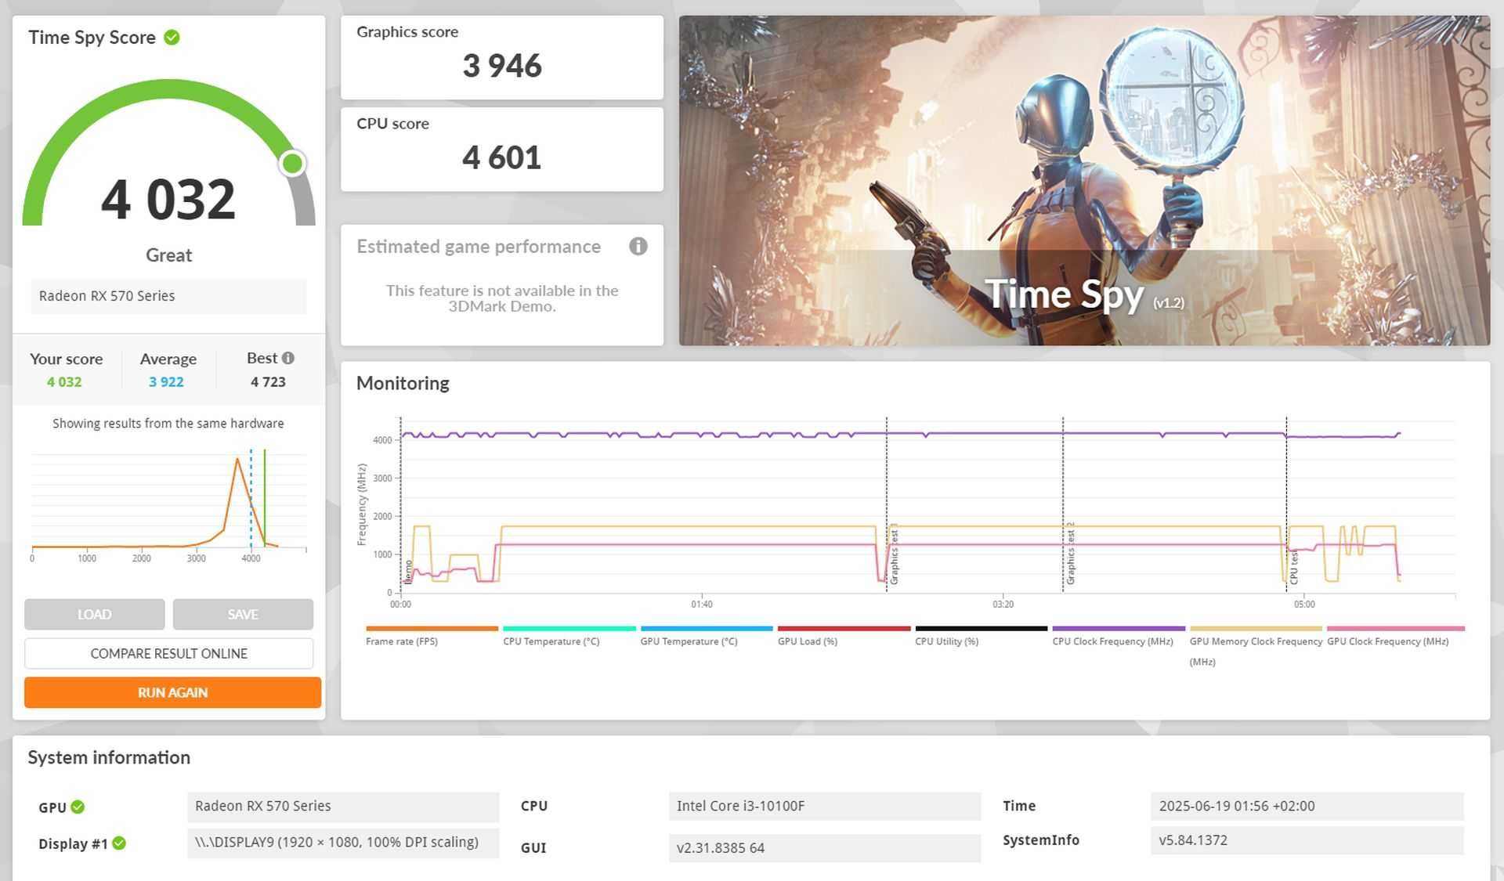Click the GPU field Radeon RX 570 Series
Viewport: 1504px width, 881px height.
tap(343, 807)
